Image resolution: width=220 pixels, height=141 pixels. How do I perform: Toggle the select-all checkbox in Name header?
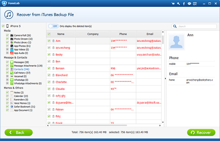coord(49,34)
